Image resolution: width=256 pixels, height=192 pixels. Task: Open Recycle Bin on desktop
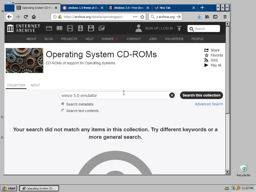click(x=243, y=171)
